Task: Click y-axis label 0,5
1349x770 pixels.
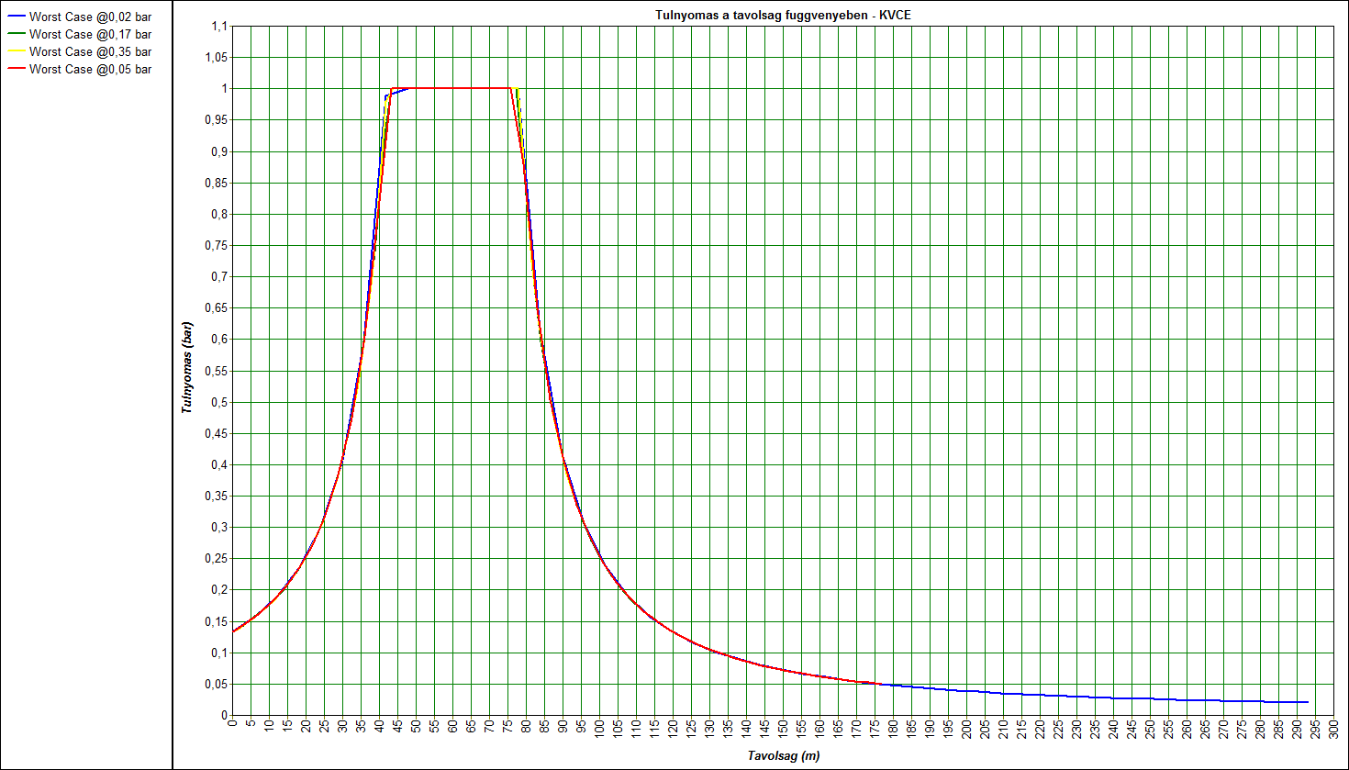Action: pos(218,402)
